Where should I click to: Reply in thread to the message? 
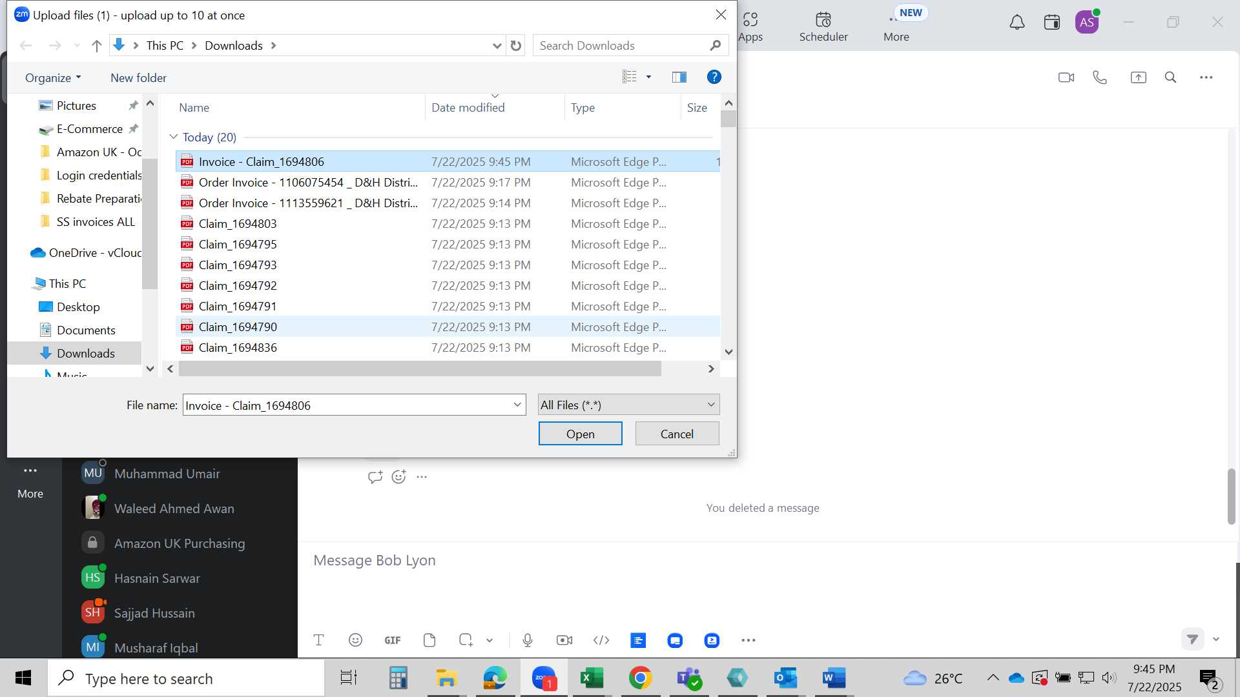coord(375,477)
